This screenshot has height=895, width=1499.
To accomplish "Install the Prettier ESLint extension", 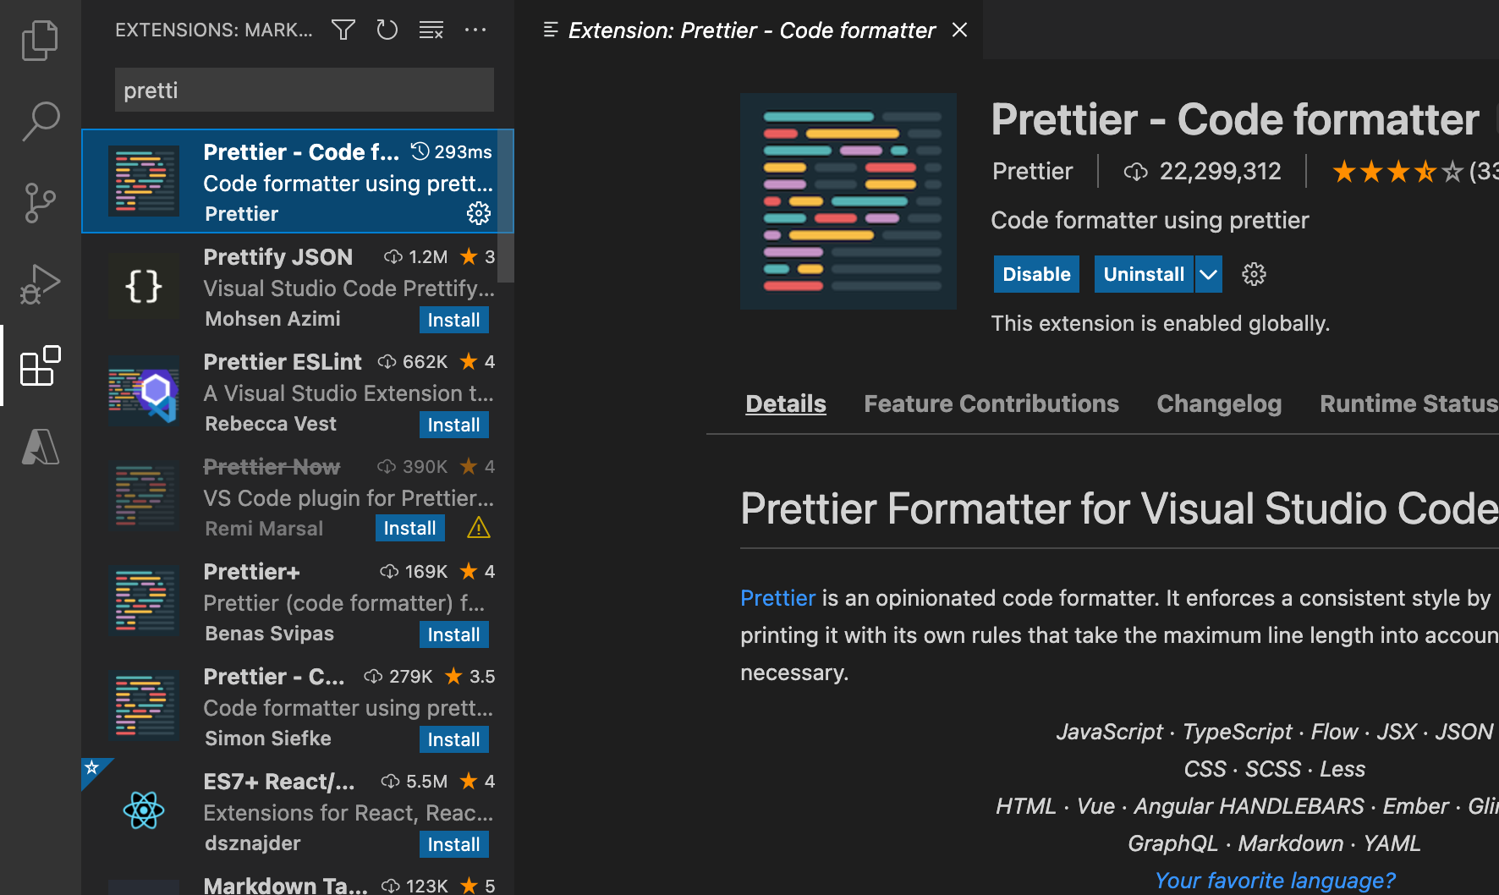I will [453, 425].
